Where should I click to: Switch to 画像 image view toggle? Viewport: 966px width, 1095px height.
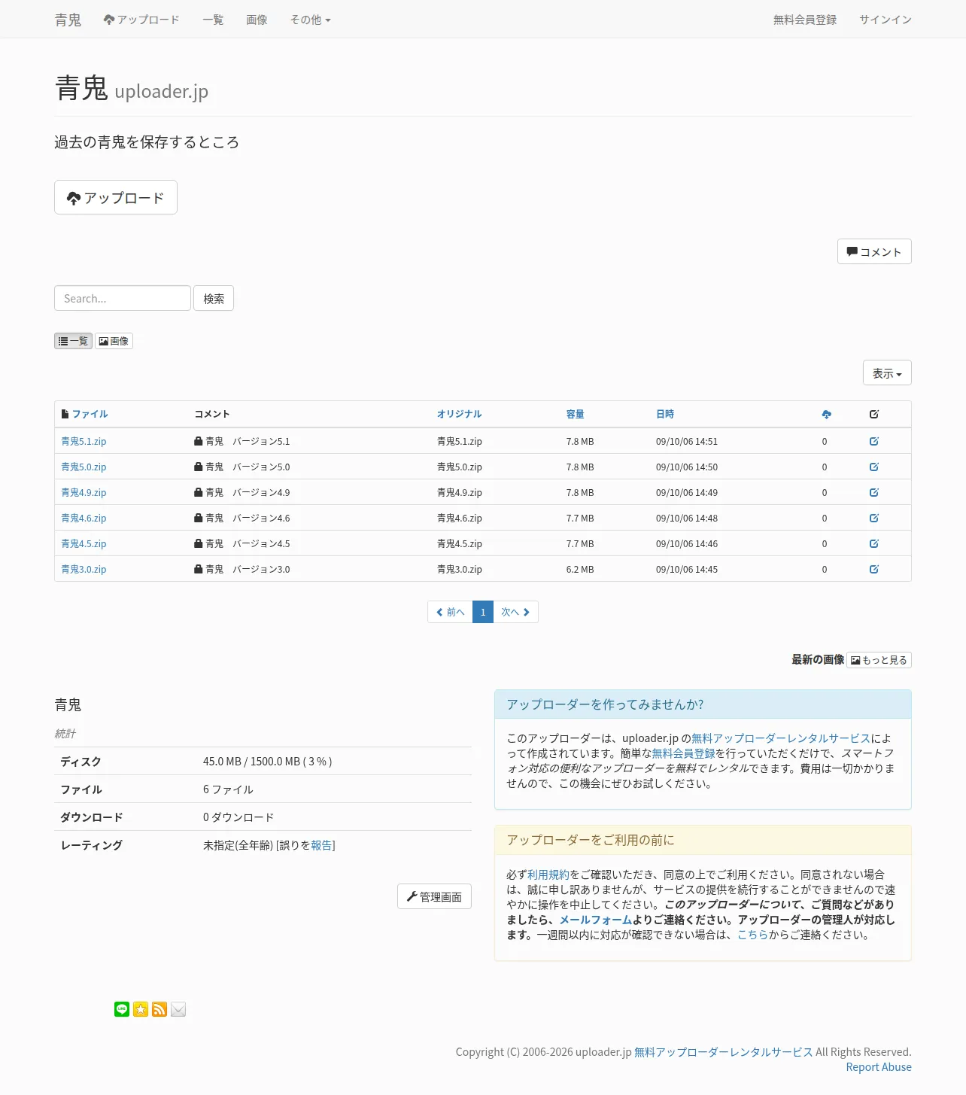[114, 341]
